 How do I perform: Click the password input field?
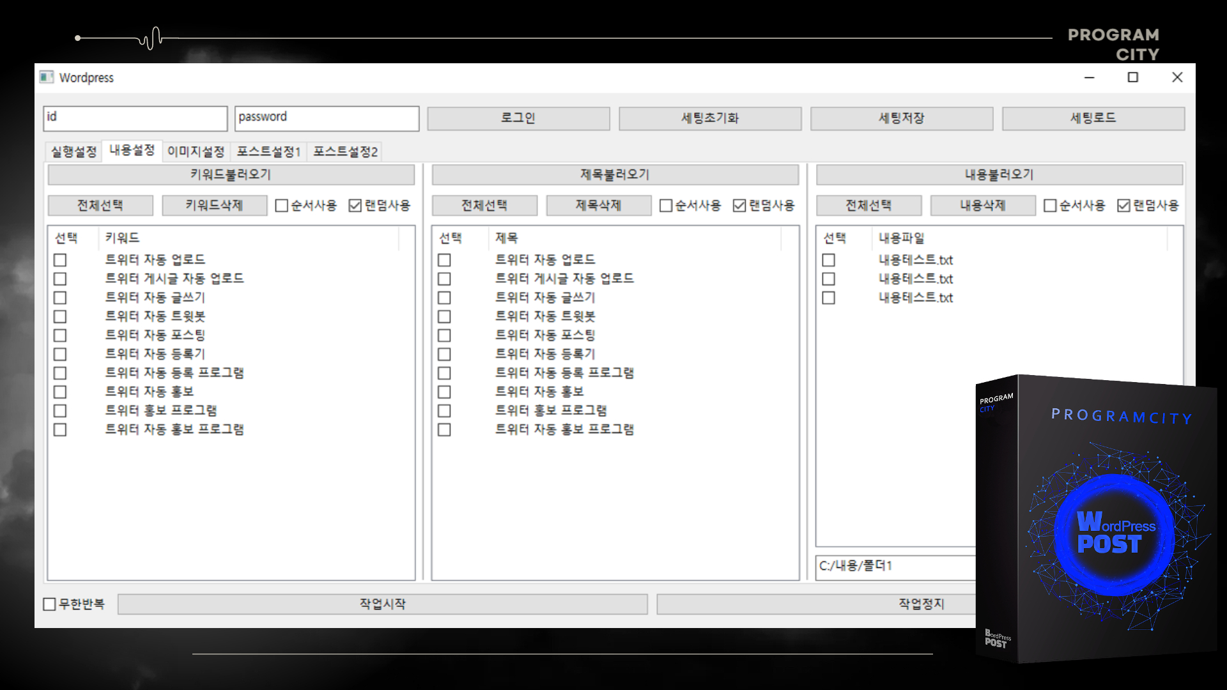327,118
